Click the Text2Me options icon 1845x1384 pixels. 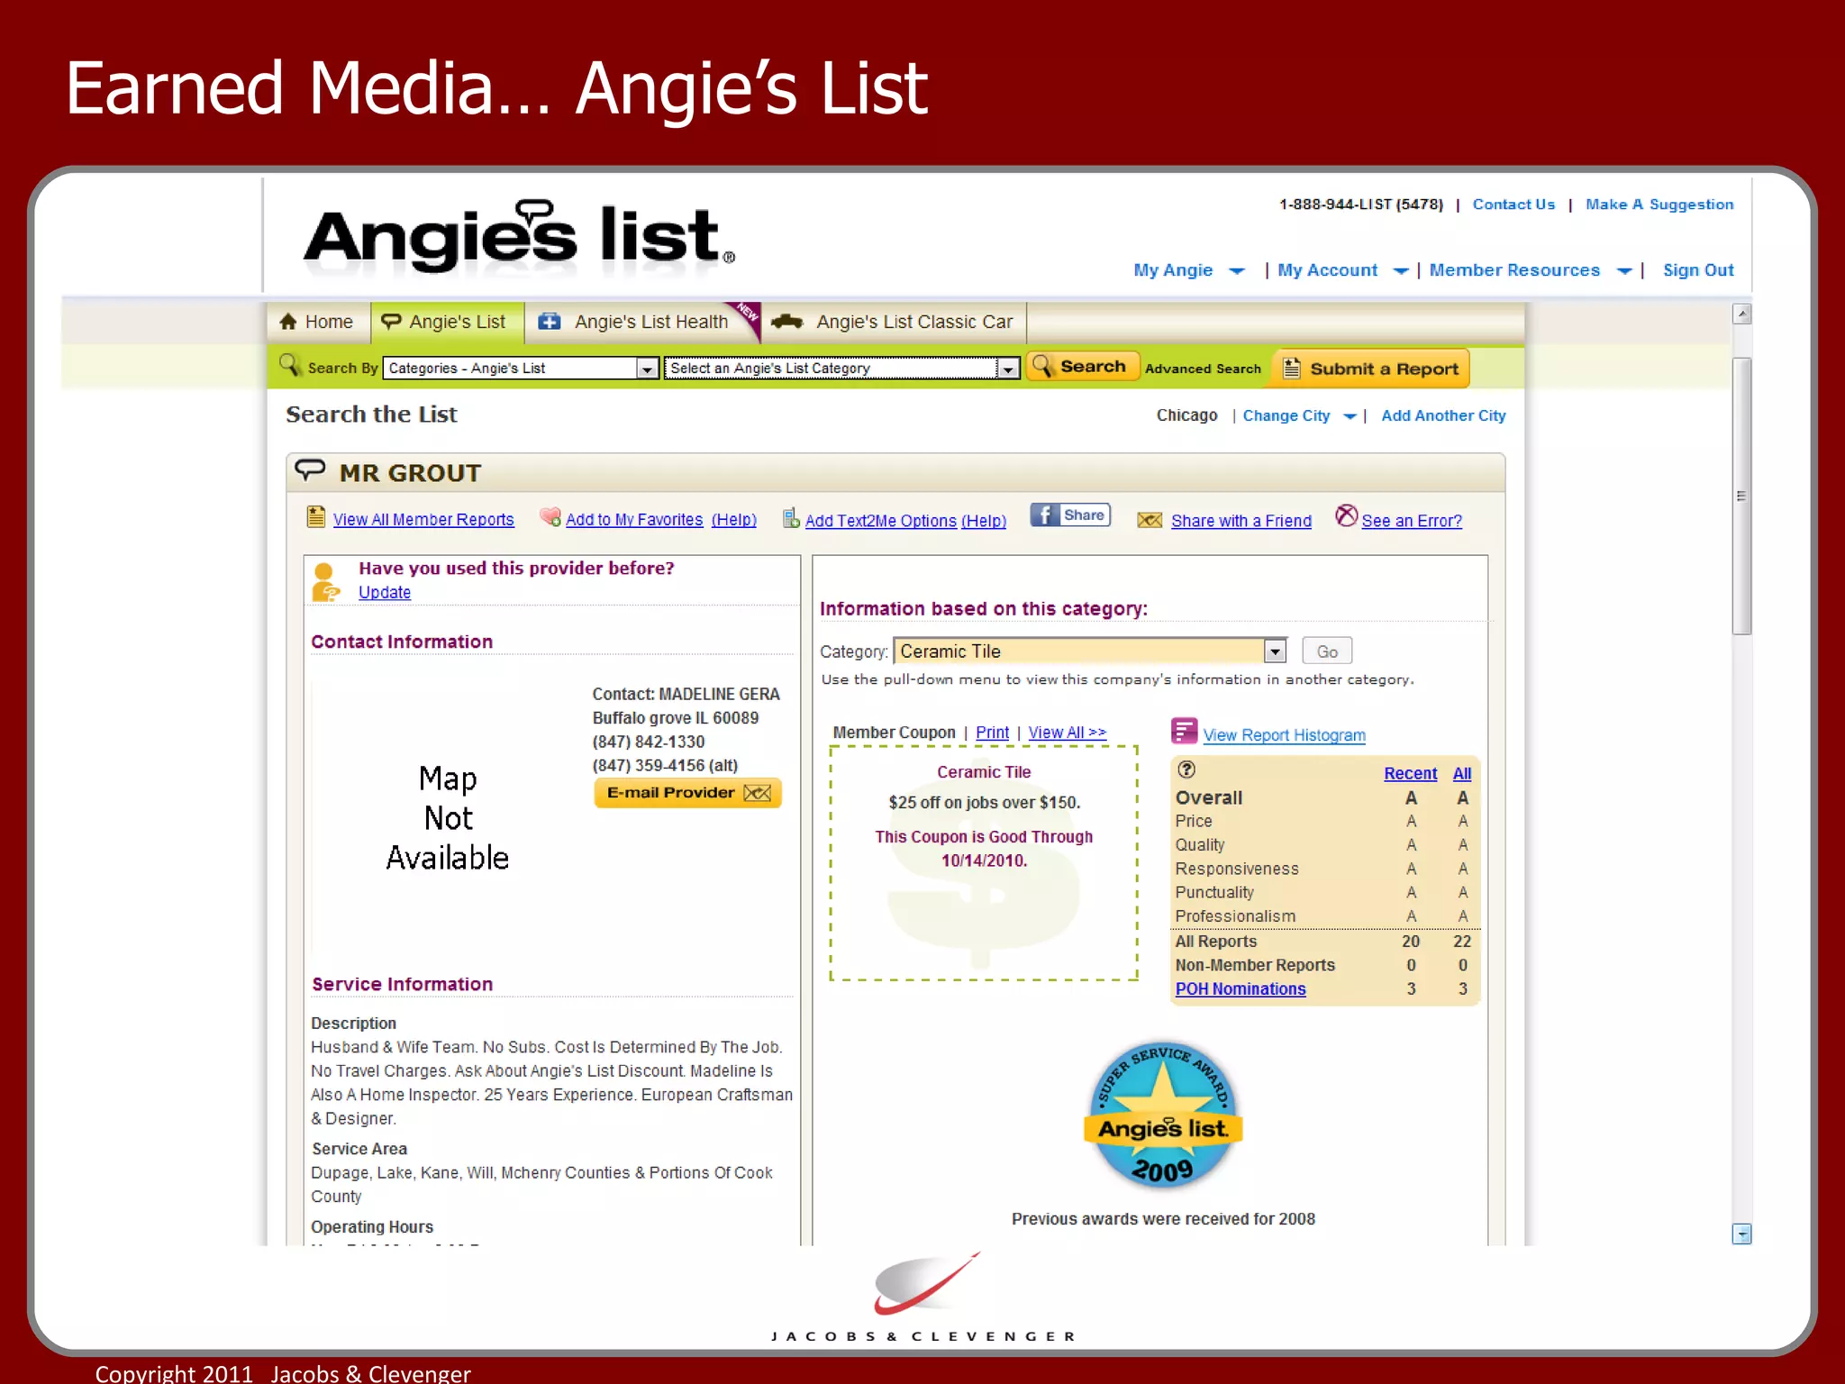pos(791,518)
